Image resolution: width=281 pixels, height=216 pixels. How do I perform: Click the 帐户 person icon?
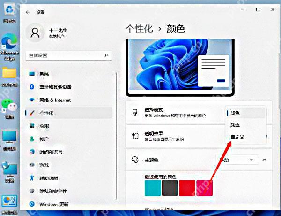tap(32, 139)
